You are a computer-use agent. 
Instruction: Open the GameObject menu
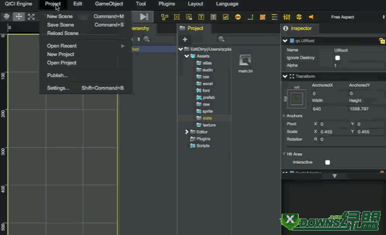pyautogui.click(x=109, y=4)
